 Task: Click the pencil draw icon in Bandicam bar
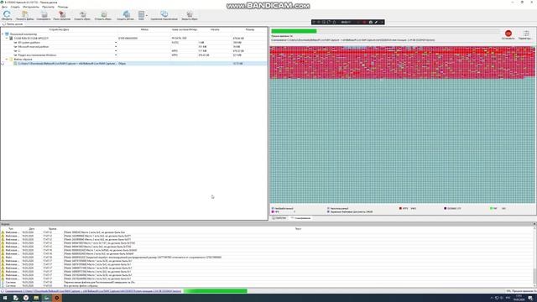coord(376,23)
